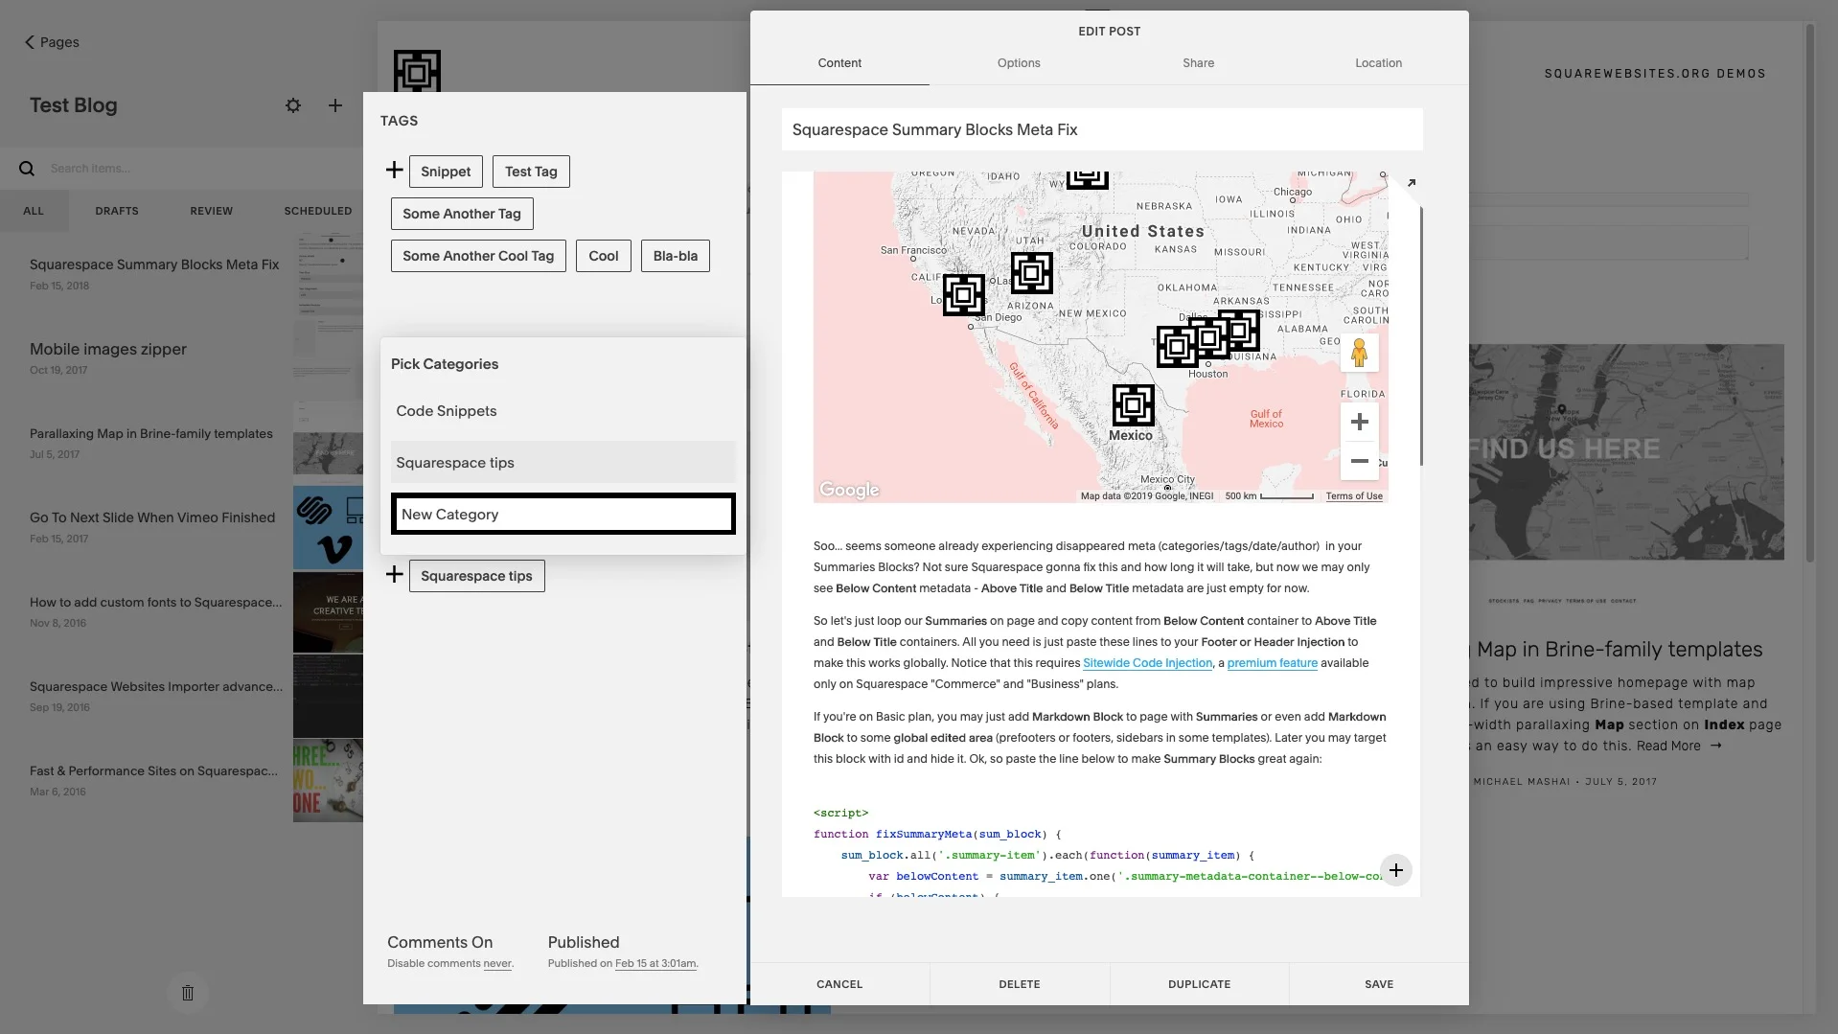This screenshot has width=1838, height=1034.
Task: Click the plus icon beside the Squarespace tips category
Action: (x=394, y=574)
